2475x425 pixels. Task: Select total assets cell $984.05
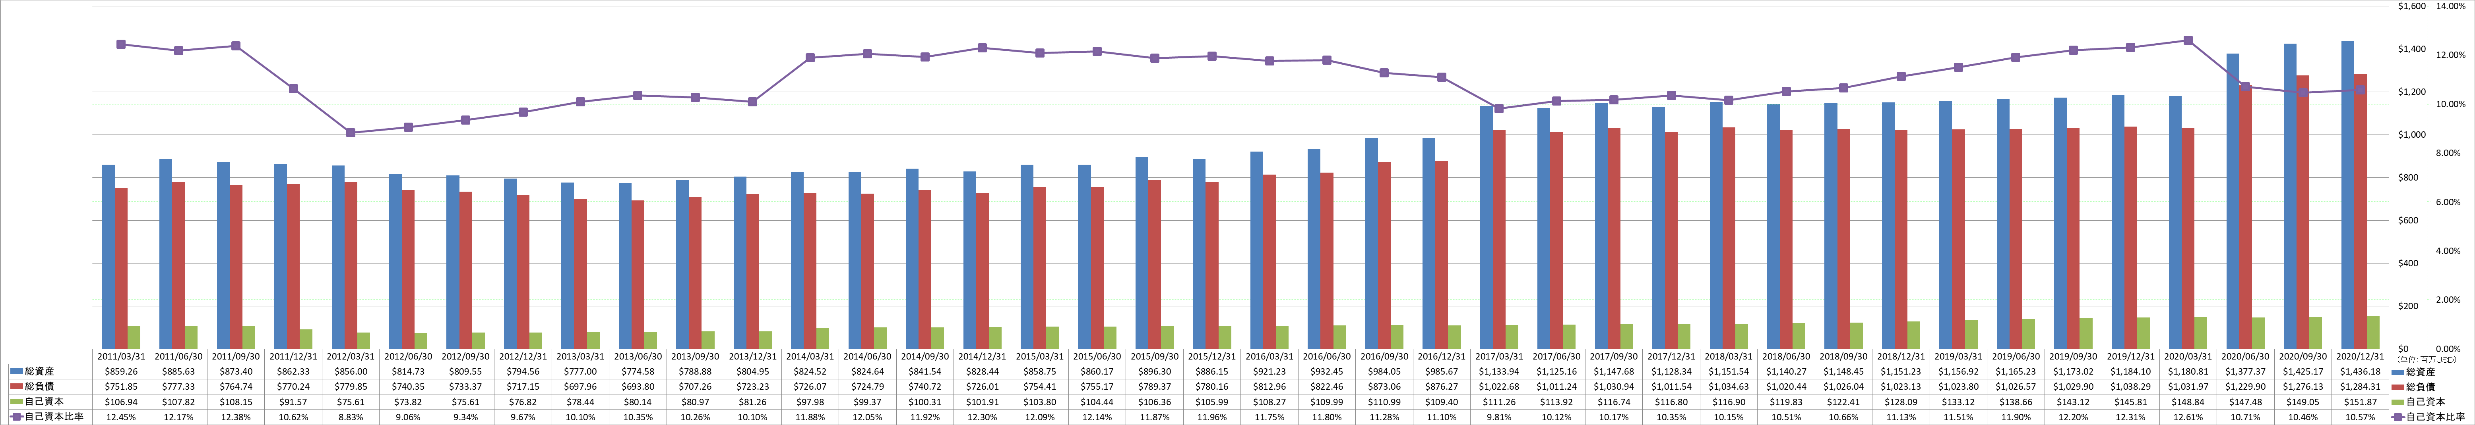click(1384, 371)
